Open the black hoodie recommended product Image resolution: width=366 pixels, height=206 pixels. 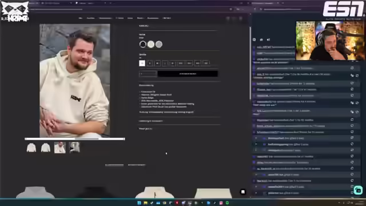coord(94,192)
